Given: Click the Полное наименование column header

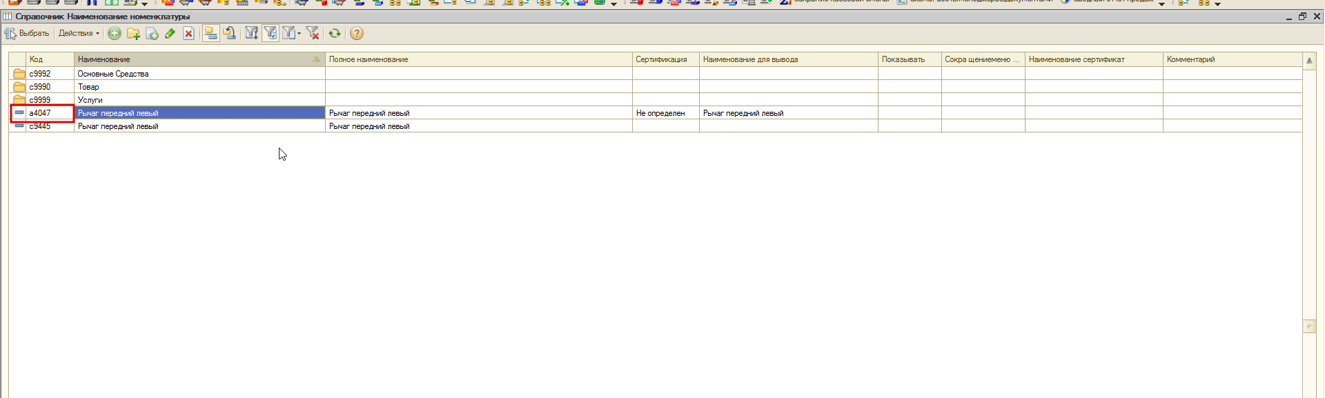Looking at the screenshot, I should coord(478,59).
